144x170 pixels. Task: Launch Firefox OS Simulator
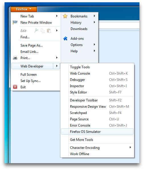[x=97, y=131]
